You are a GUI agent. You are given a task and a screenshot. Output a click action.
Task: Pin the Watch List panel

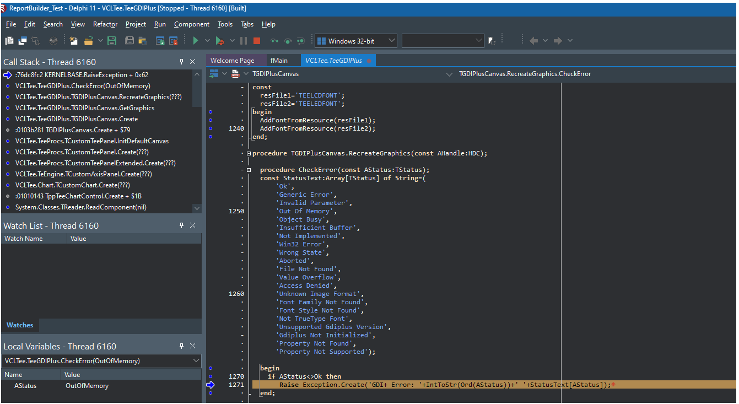pyautogui.click(x=181, y=225)
